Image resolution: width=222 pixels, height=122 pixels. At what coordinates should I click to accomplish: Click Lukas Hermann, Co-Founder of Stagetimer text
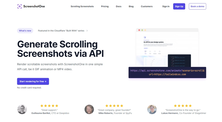point(184,113)
